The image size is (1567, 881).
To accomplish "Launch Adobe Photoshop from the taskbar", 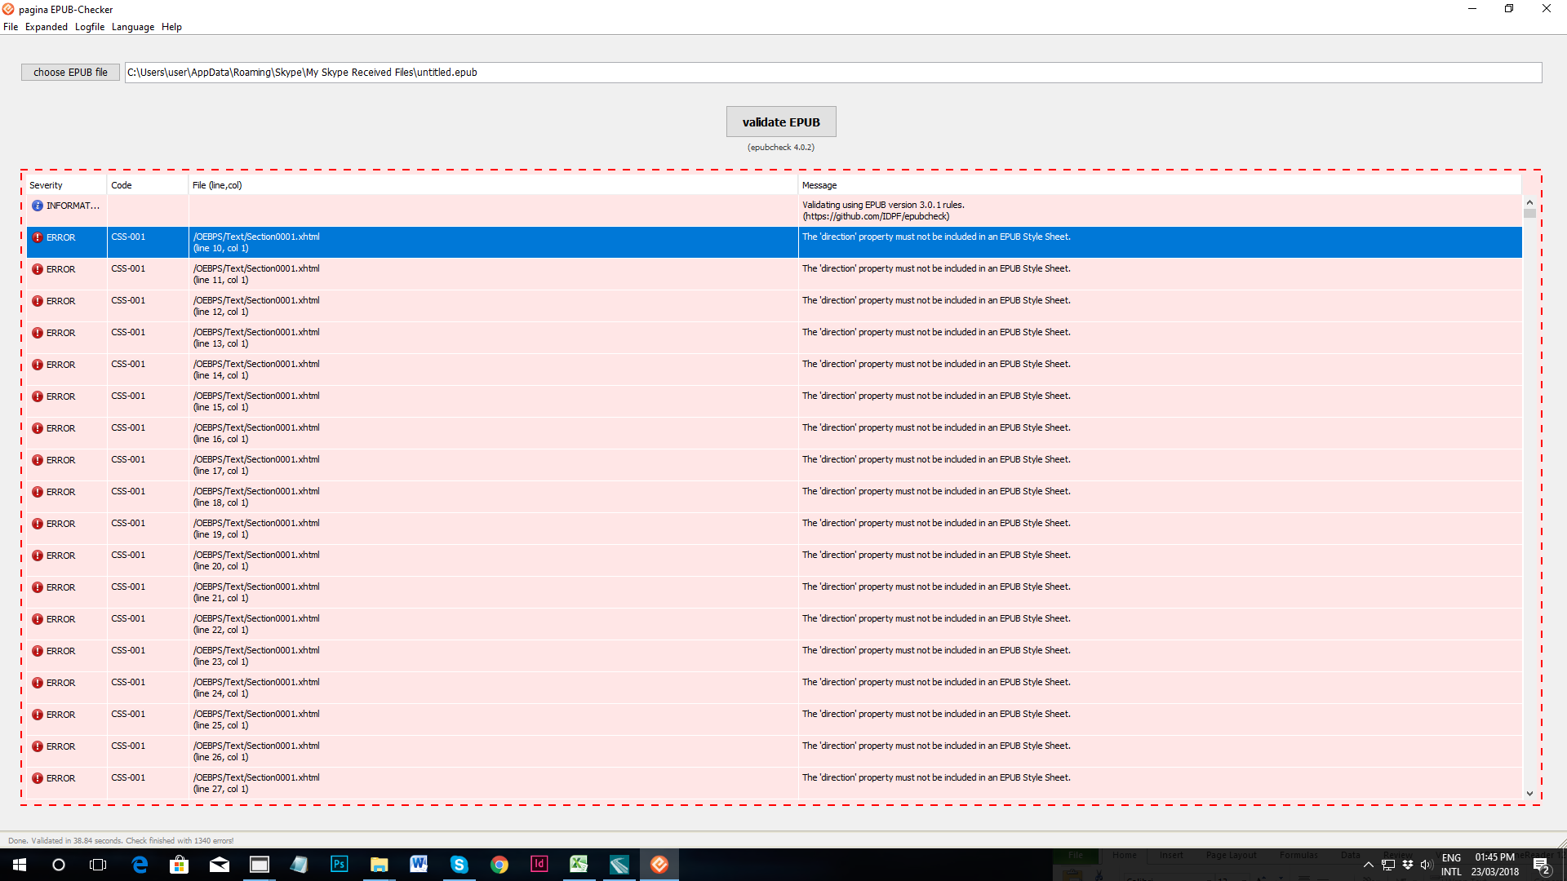I will click(339, 864).
